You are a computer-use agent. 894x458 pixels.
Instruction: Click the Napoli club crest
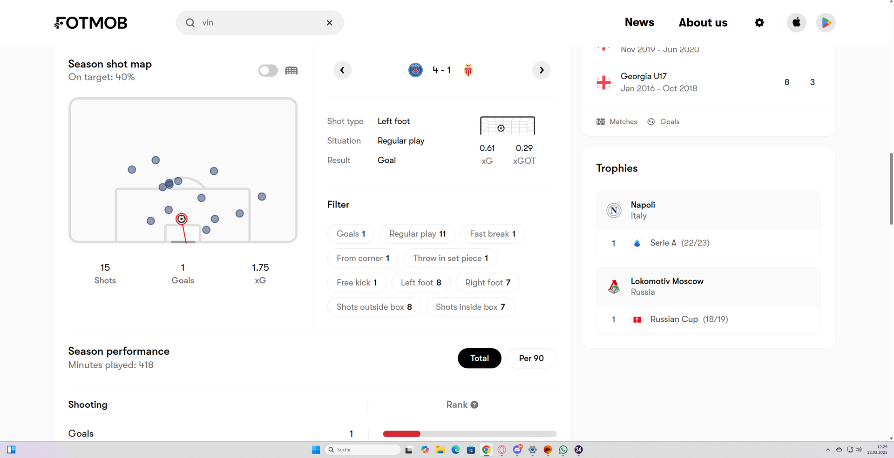tap(614, 211)
